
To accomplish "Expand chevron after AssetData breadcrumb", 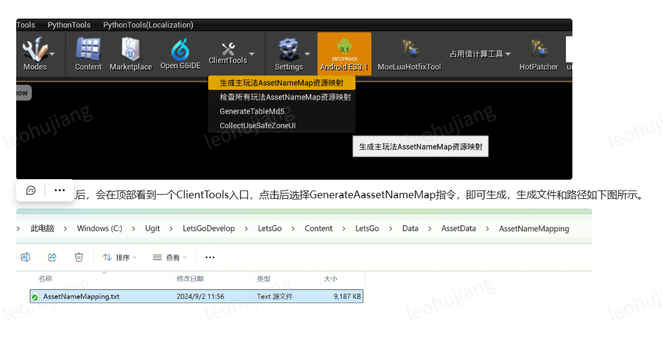I will click(x=487, y=228).
